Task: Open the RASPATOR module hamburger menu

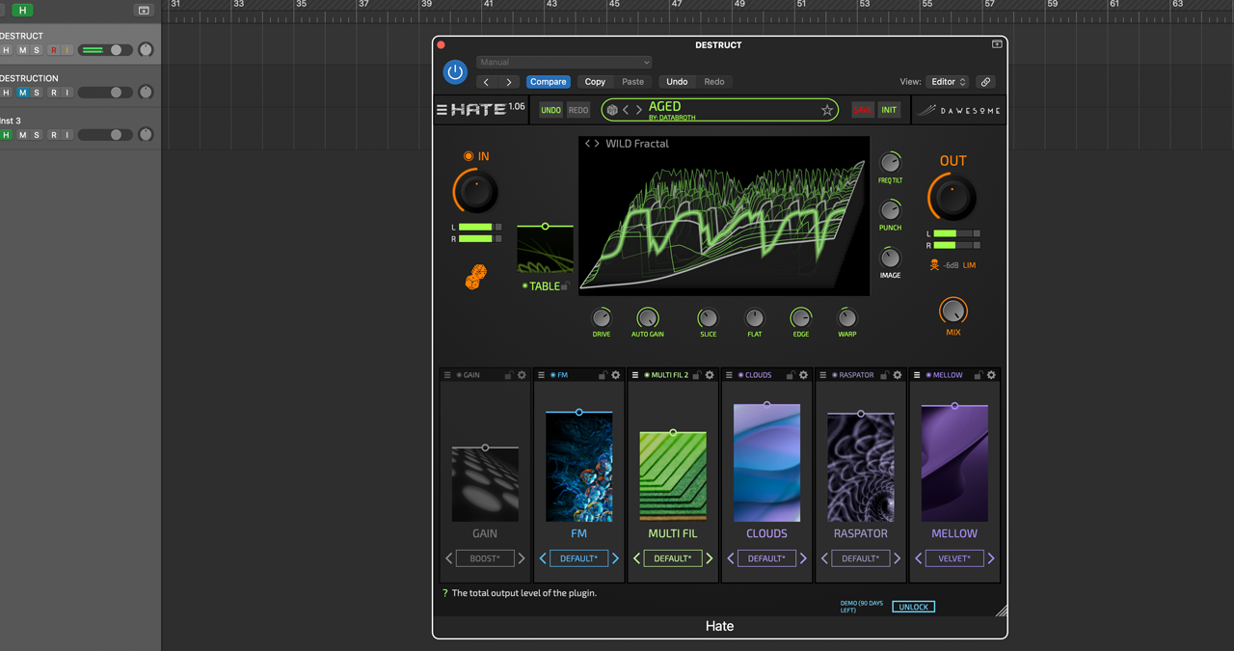Action: [x=823, y=375]
